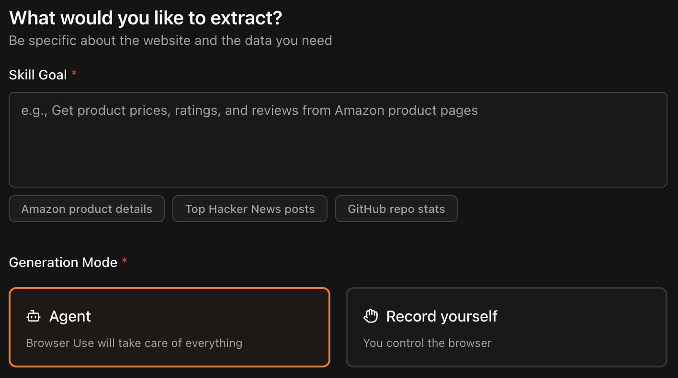Select the Agent generation mode card
Viewport: 678px width, 378px height.
pos(169,327)
